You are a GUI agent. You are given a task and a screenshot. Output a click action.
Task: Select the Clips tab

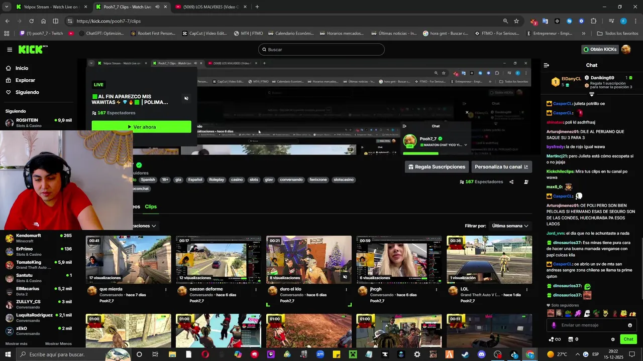tap(151, 207)
